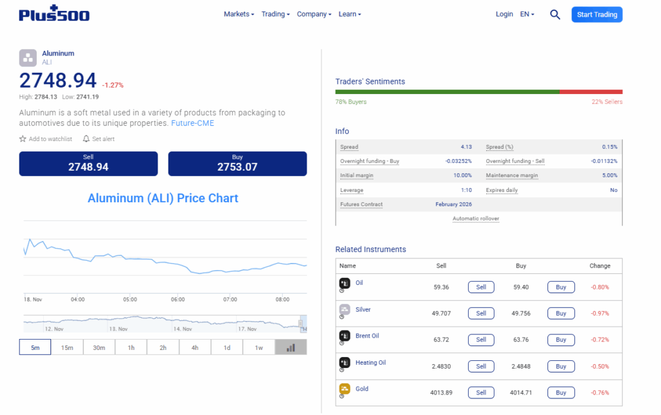Expand the Markets dropdown menu

click(x=239, y=14)
